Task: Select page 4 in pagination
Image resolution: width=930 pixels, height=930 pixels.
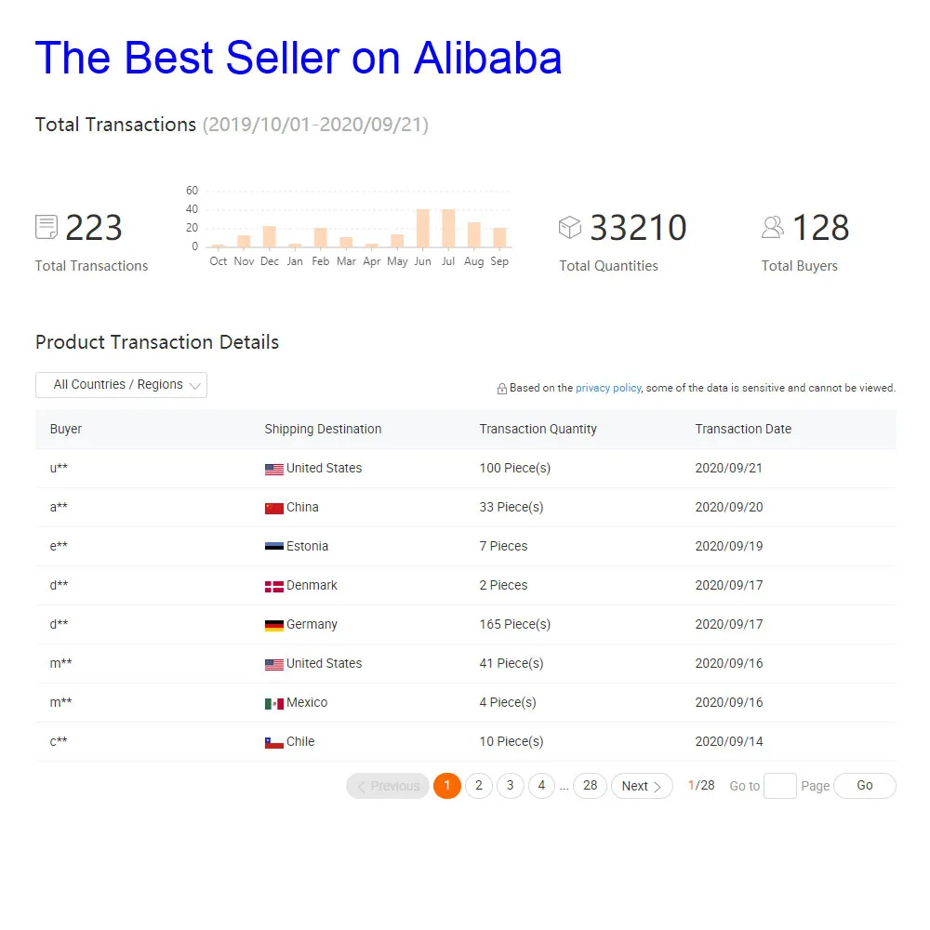Action: click(541, 786)
